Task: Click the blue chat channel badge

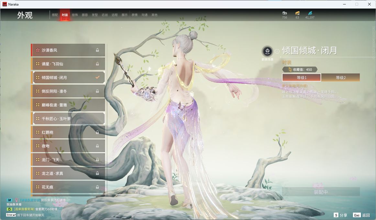Action: (9, 200)
